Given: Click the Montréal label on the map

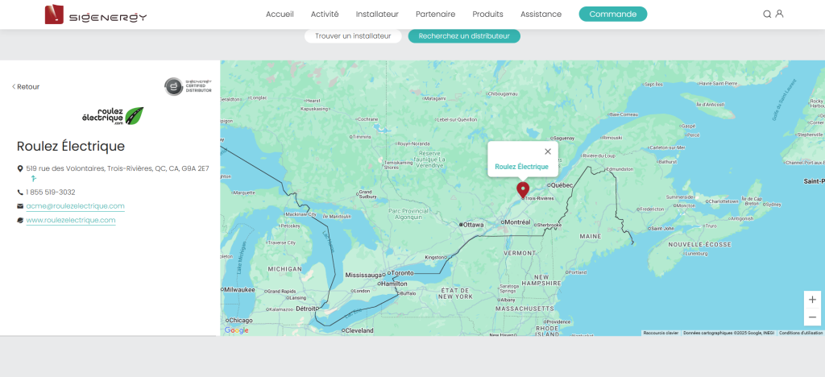Looking at the screenshot, I should click(517, 222).
